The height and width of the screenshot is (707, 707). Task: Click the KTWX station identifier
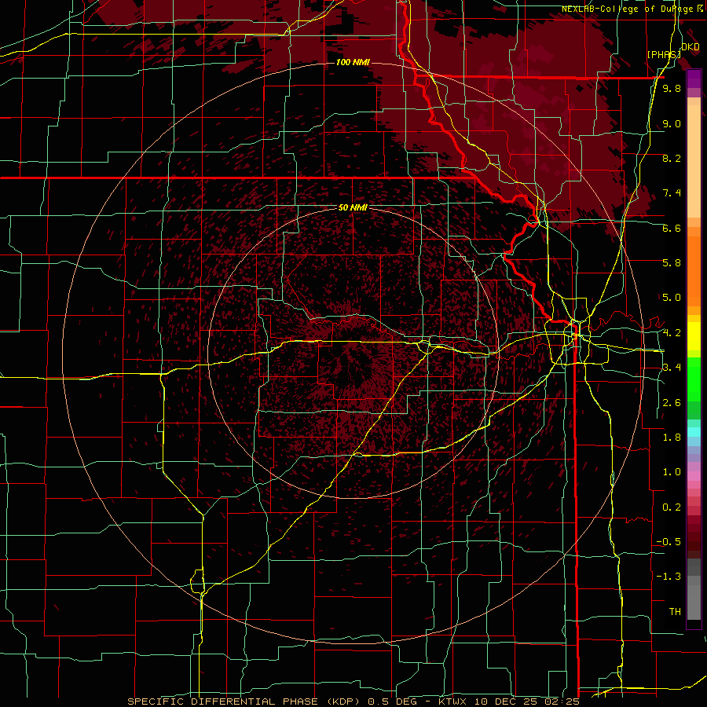[x=452, y=702]
